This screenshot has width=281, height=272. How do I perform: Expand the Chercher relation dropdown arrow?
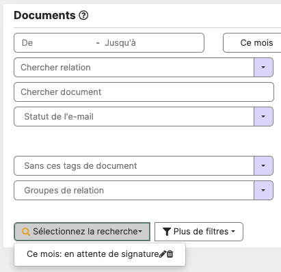tap(263, 67)
